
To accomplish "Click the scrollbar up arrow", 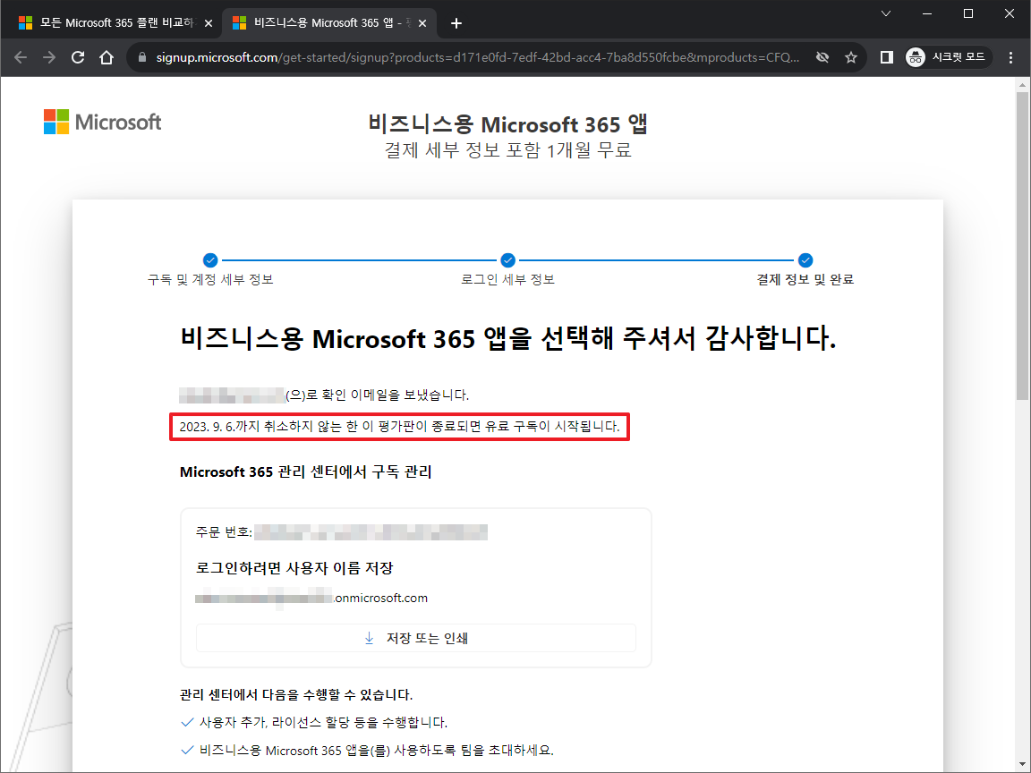I will (1022, 85).
